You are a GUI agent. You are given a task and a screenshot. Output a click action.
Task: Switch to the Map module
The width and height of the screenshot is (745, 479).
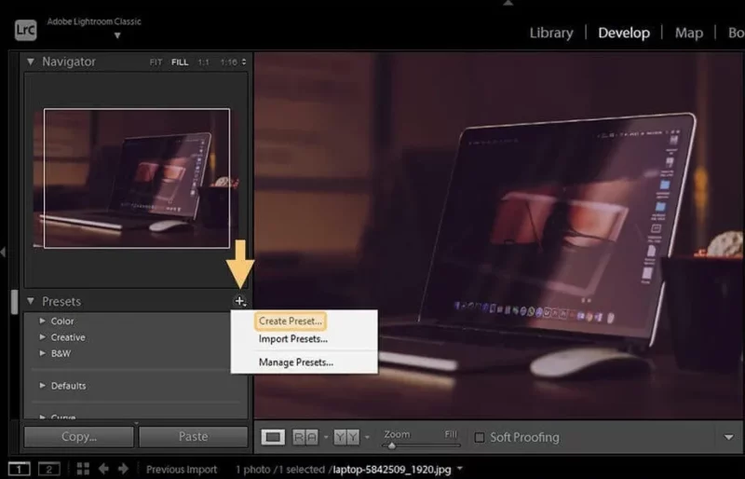tap(689, 33)
